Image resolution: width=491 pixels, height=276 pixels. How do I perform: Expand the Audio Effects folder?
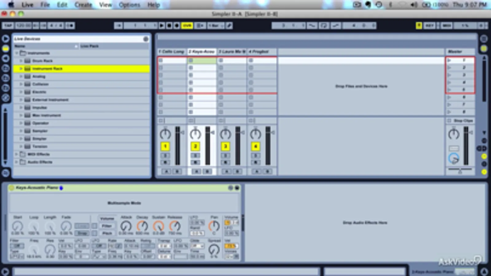(x=17, y=162)
